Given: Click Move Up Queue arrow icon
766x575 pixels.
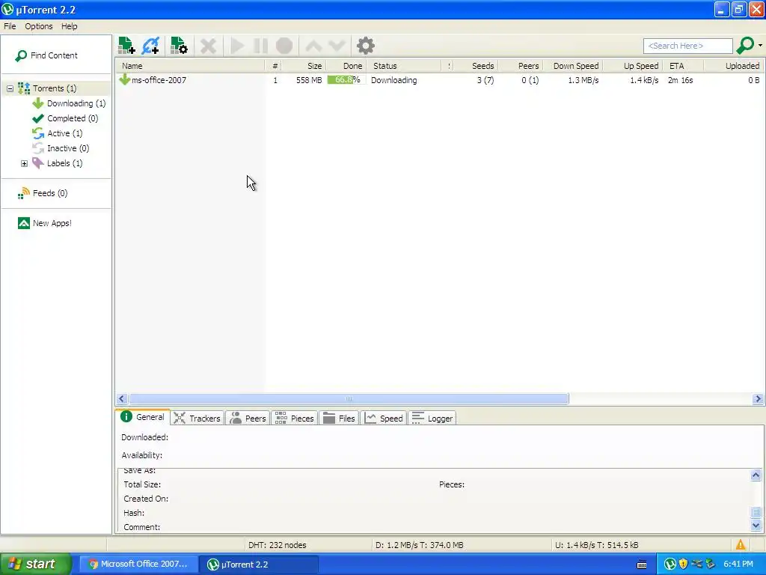Looking at the screenshot, I should pos(313,46).
